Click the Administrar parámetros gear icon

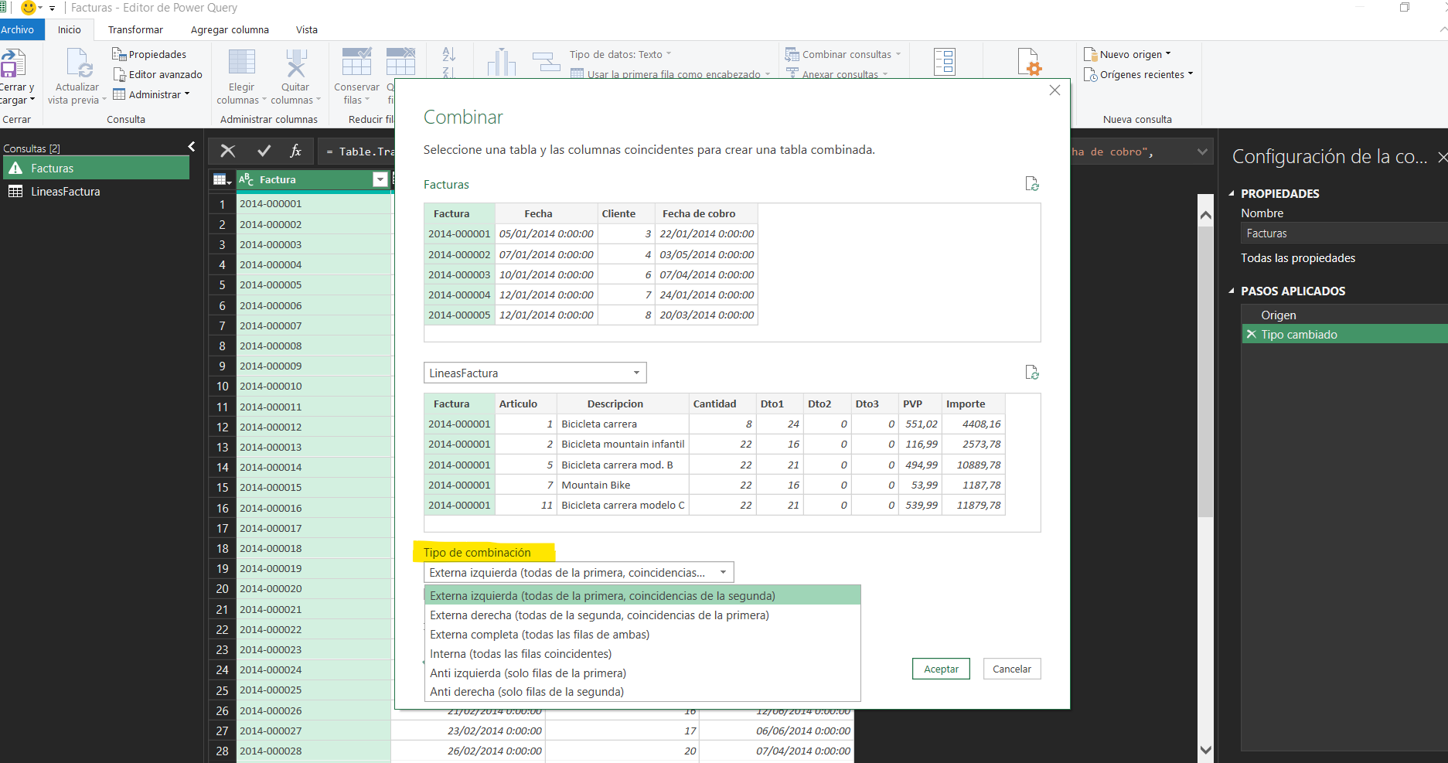point(1029,62)
